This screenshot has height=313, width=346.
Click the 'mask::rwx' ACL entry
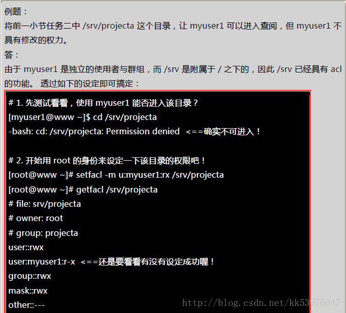tap(28, 291)
